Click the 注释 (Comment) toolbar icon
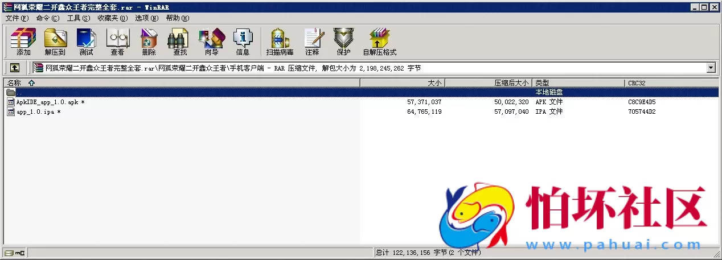This screenshot has height=260, width=722. (312, 42)
